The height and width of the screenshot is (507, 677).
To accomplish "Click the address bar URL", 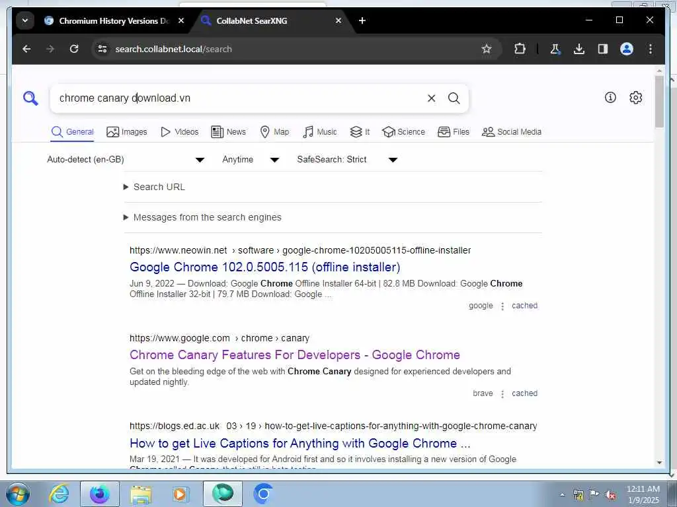I will pos(174,49).
